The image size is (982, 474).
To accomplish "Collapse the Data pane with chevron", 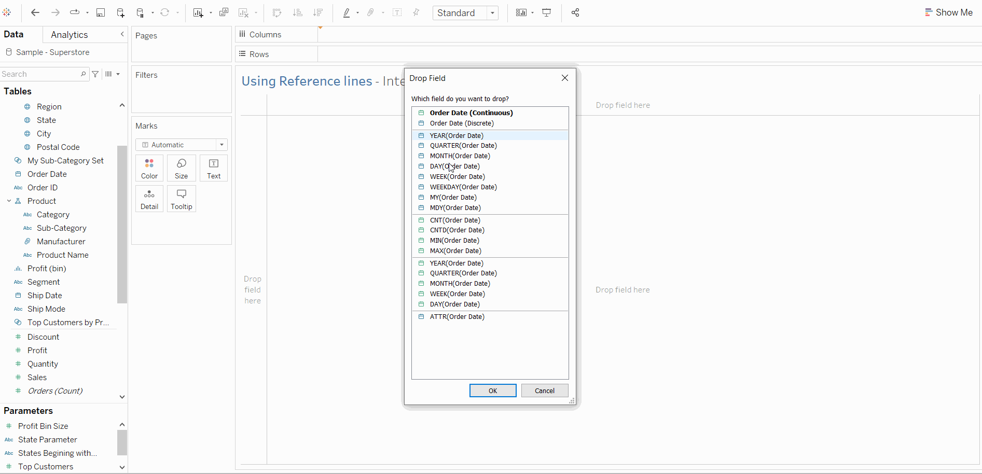I will point(122,34).
